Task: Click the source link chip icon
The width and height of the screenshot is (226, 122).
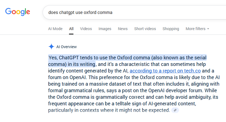Action: pos(175,110)
